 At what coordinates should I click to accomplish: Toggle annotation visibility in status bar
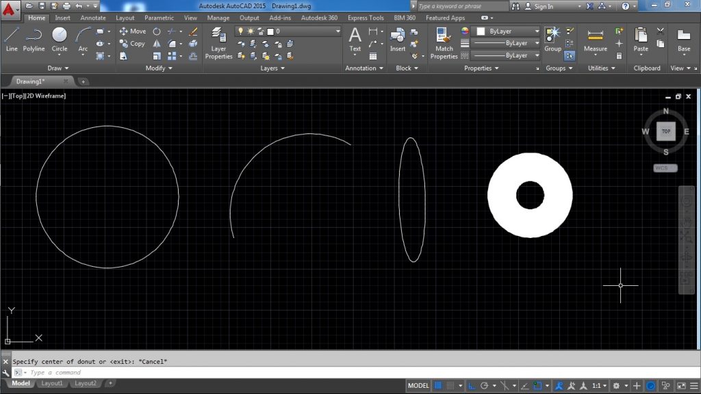click(x=559, y=386)
